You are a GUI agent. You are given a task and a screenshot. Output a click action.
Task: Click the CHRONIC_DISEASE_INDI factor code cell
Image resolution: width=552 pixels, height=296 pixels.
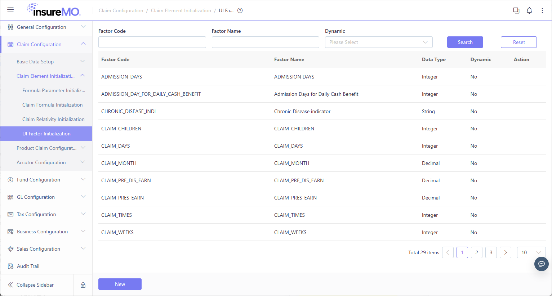tap(129, 111)
